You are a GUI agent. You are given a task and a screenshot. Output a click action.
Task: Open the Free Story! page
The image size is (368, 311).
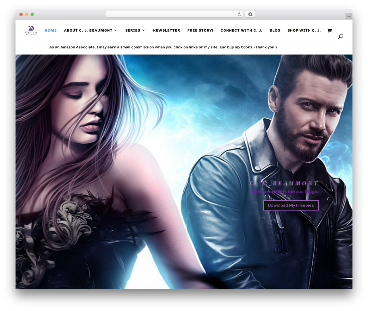(200, 30)
